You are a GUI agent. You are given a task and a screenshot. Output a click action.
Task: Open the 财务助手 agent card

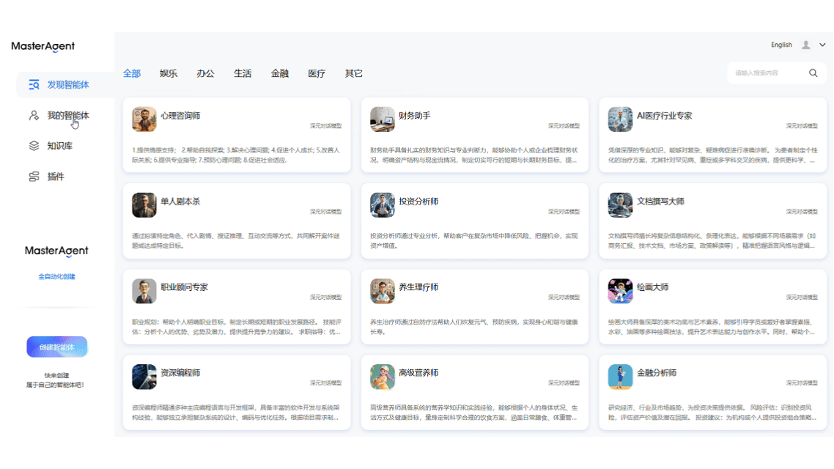click(474, 134)
